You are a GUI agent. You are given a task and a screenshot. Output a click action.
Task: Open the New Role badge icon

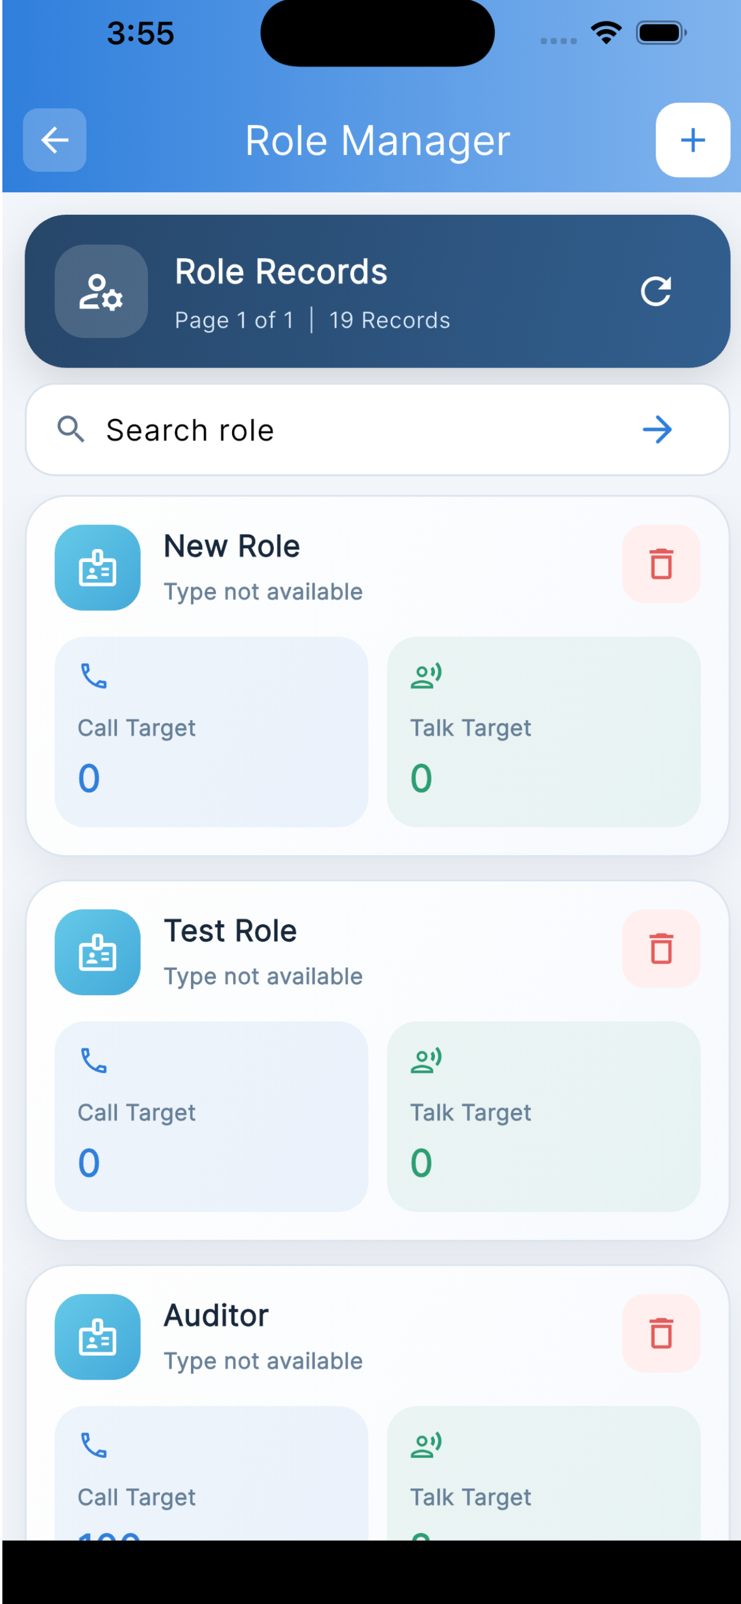[98, 567]
